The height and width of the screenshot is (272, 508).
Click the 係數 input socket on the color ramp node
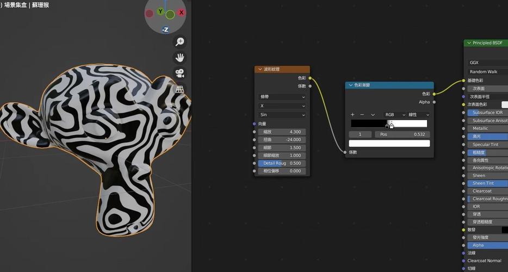pyautogui.click(x=345, y=152)
